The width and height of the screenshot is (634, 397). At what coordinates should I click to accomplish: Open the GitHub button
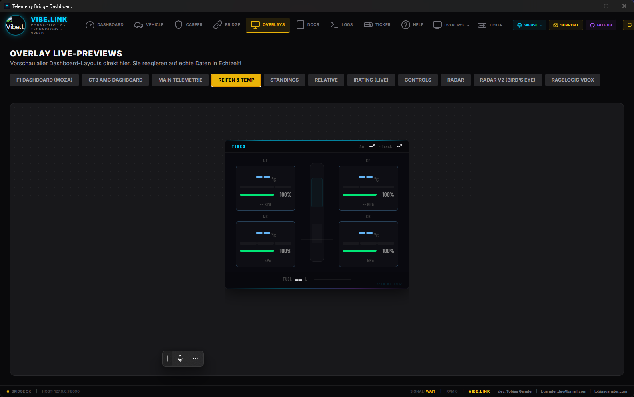point(601,25)
